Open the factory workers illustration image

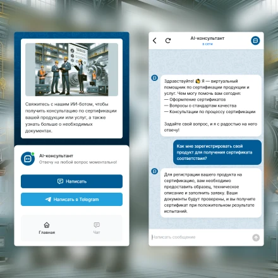pos(71,69)
